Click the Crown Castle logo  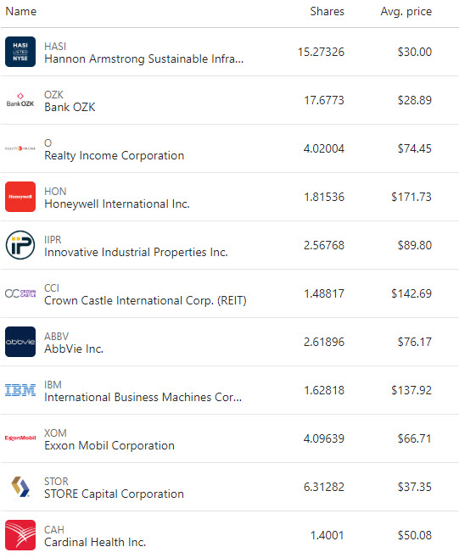click(x=20, y=293)
